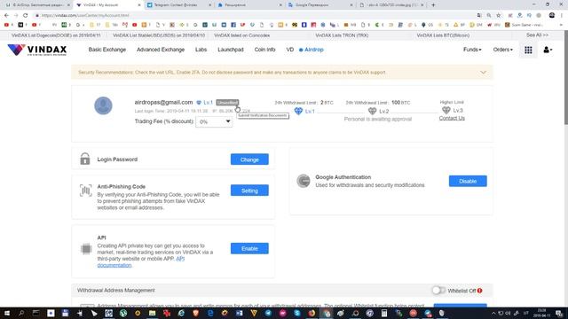Viewport: 568px width, 319px height.
Task: Switch to the Google Translate tab
Action: [319, 5]
